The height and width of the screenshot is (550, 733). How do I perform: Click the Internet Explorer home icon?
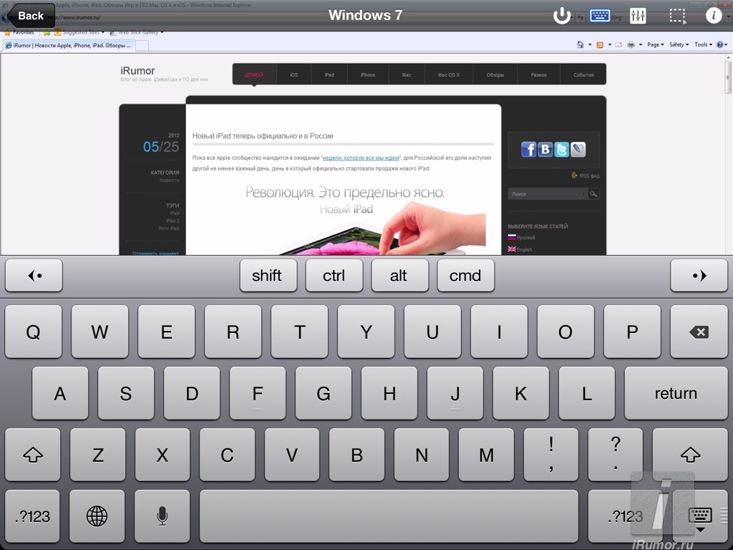[x=580, y=44]
